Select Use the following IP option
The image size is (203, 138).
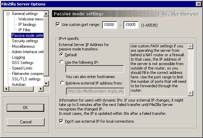62,62
